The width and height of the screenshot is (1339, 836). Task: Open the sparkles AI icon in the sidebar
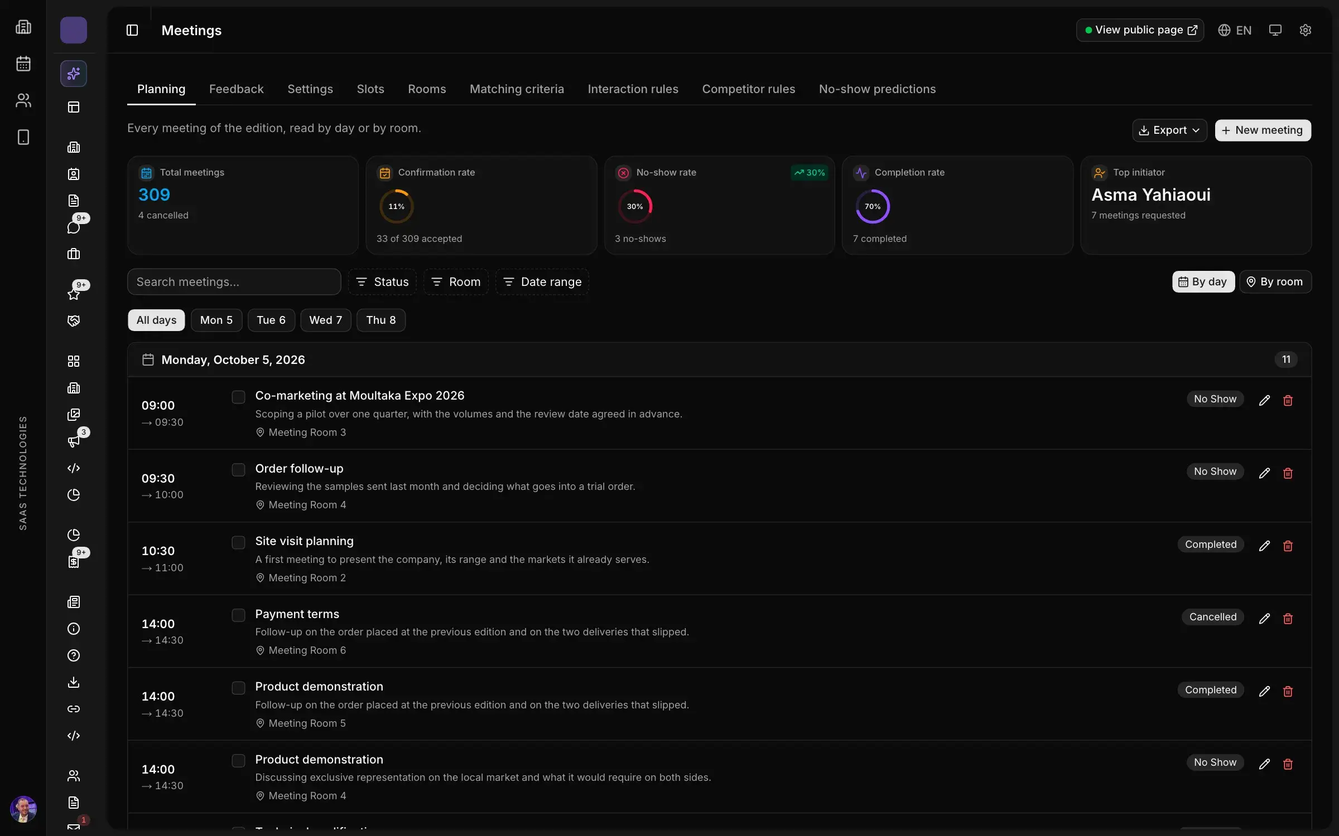pyautogui.click(x=74, y=74)
